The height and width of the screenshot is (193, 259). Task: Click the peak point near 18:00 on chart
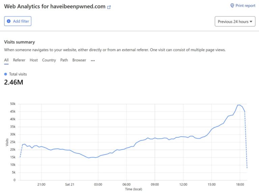[239, 105]
